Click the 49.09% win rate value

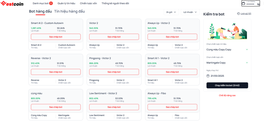pyautogui.click(x=61, y=98)
